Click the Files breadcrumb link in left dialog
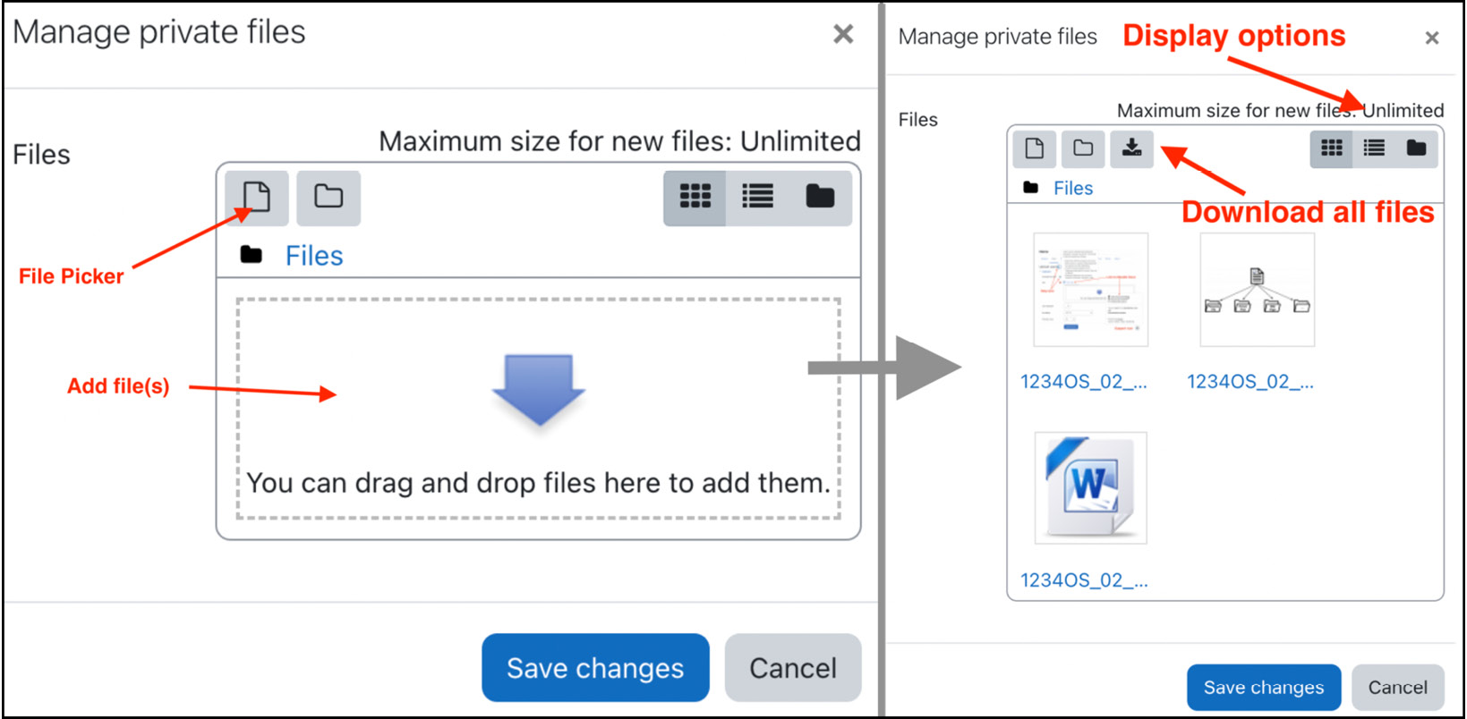This screenshot has height=719, width=1467. (314, 256)
